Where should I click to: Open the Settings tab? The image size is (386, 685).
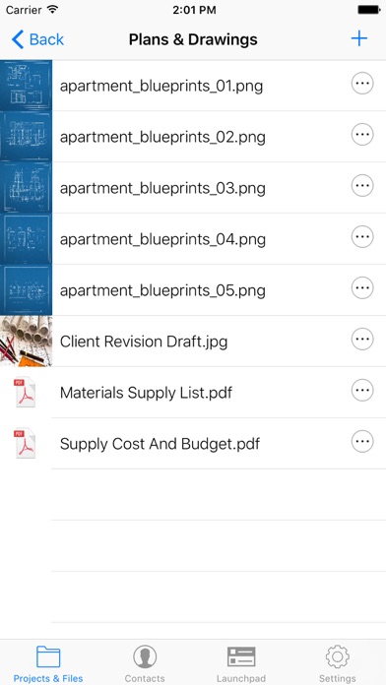point(337,663)
